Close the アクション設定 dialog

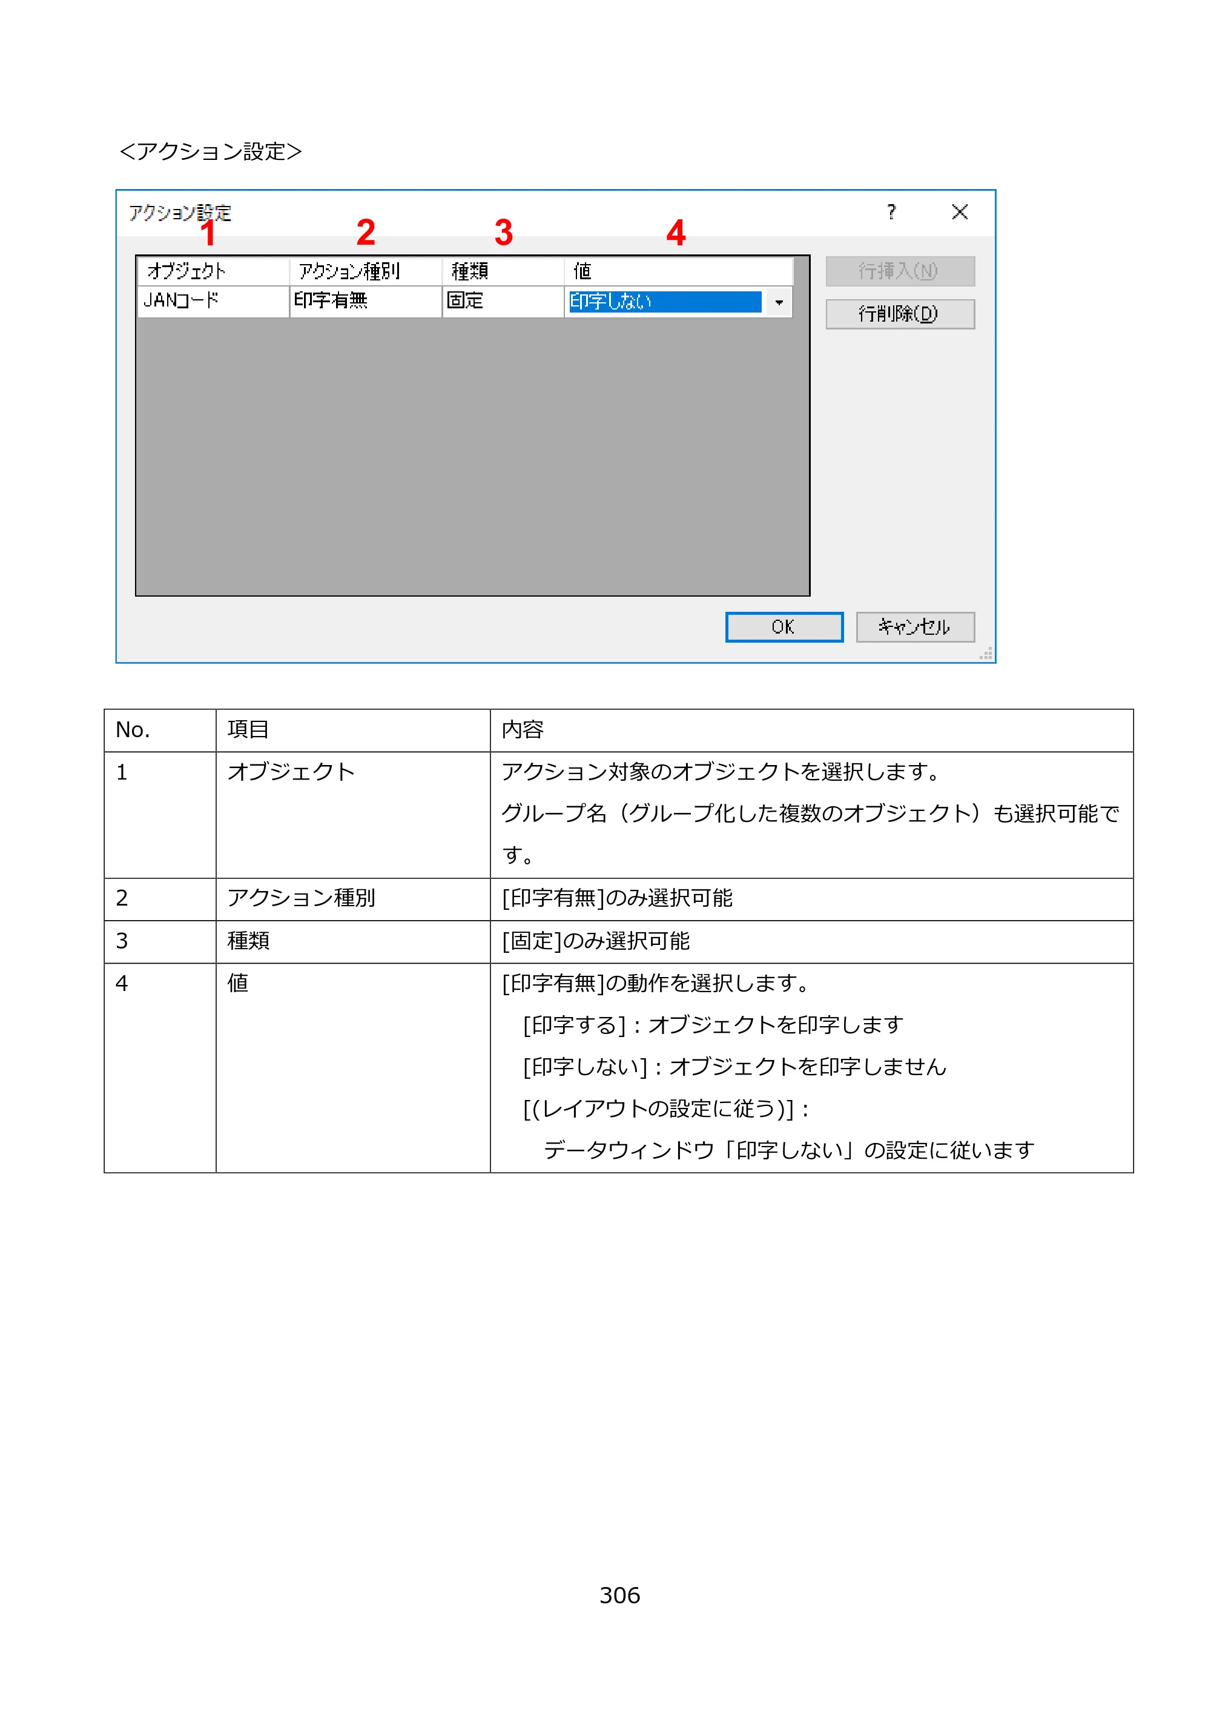(x=960, y=212)
